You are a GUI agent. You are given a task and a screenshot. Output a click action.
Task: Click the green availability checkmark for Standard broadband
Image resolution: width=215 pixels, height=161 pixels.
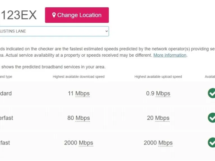pos(212,93)
